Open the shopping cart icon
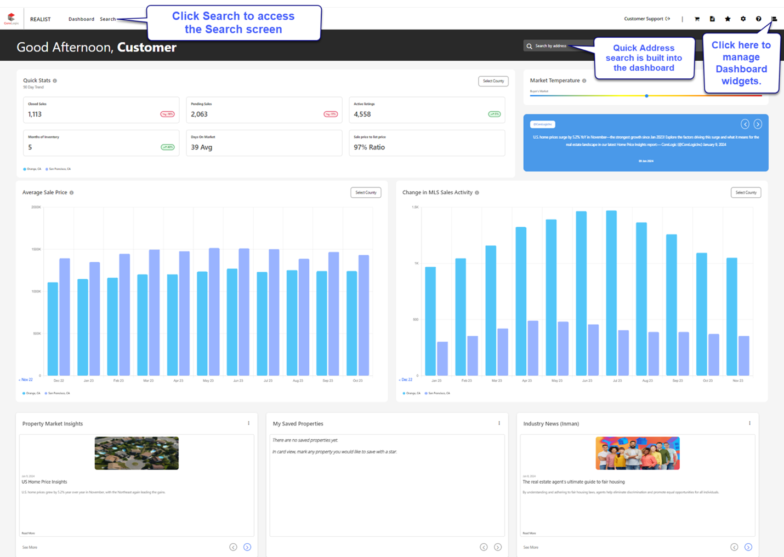 coord(697,19)
